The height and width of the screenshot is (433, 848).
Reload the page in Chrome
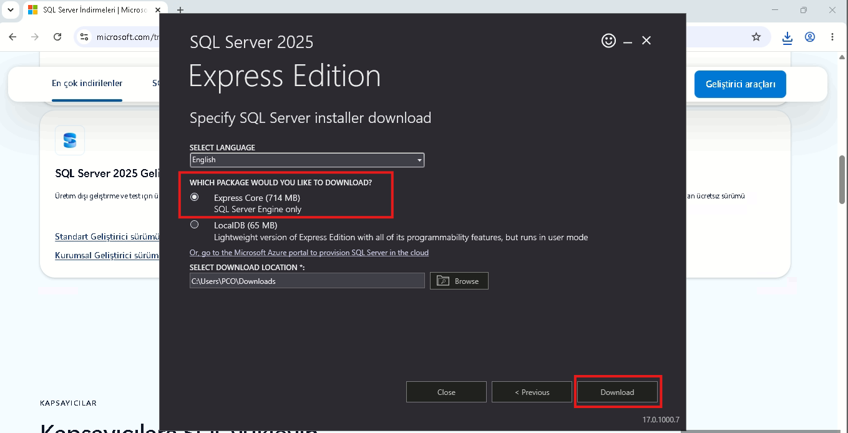point(57,37)
